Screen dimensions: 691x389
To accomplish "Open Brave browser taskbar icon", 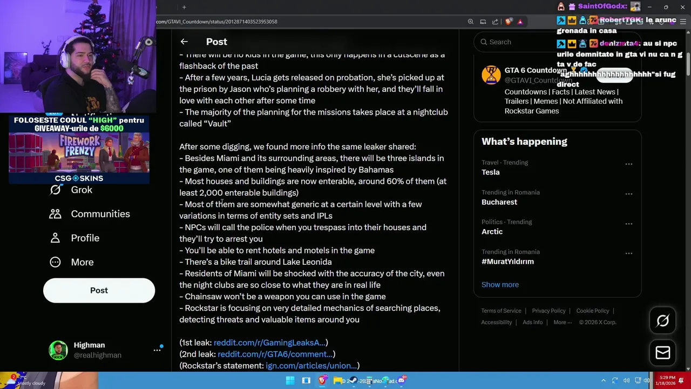I will tap(322, 380).
